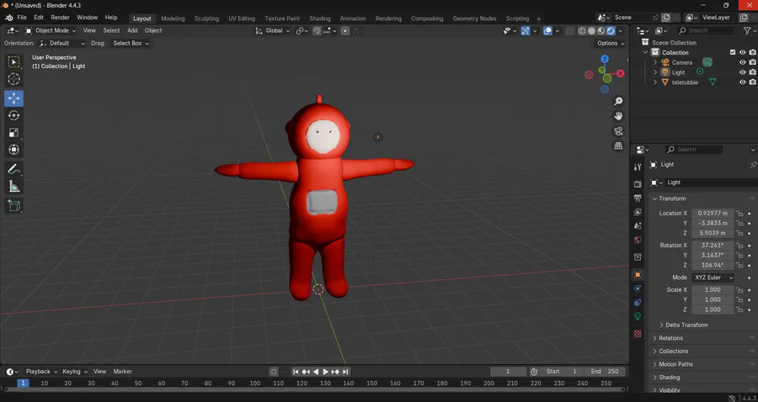The image size is (758, 402).
Task: Open the Tool properties tab
Action: (x=638, y=167)
